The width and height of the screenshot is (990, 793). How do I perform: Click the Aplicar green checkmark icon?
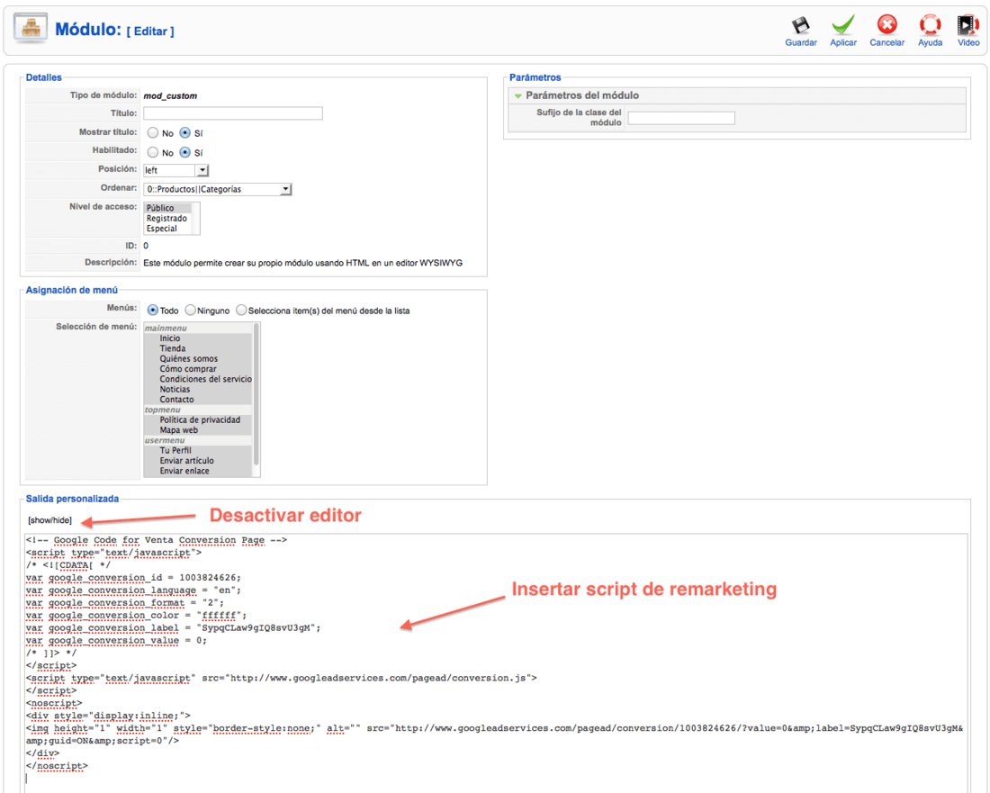coord(843,25)
